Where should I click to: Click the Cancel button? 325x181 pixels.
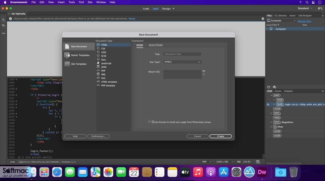pyautogui.click(x=197, y=136)
